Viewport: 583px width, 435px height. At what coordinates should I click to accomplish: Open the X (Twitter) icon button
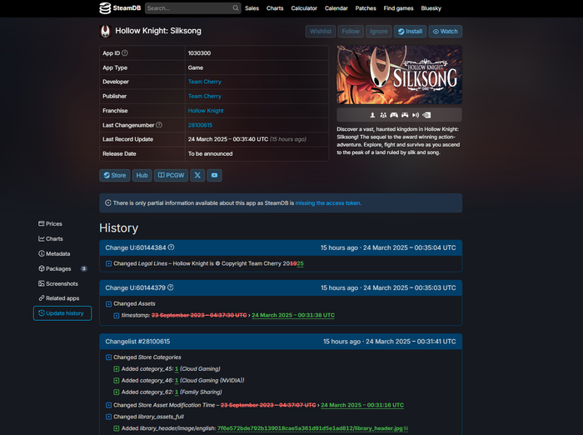pos(197,175)
